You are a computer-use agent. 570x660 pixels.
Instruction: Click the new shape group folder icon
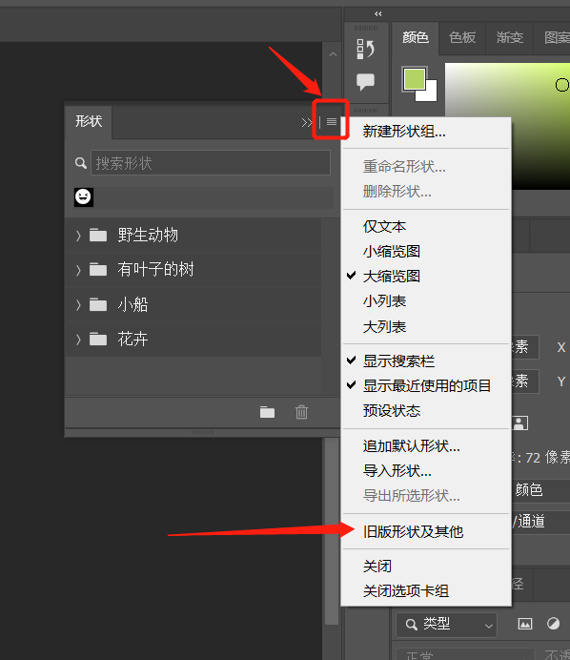point(267,412)
